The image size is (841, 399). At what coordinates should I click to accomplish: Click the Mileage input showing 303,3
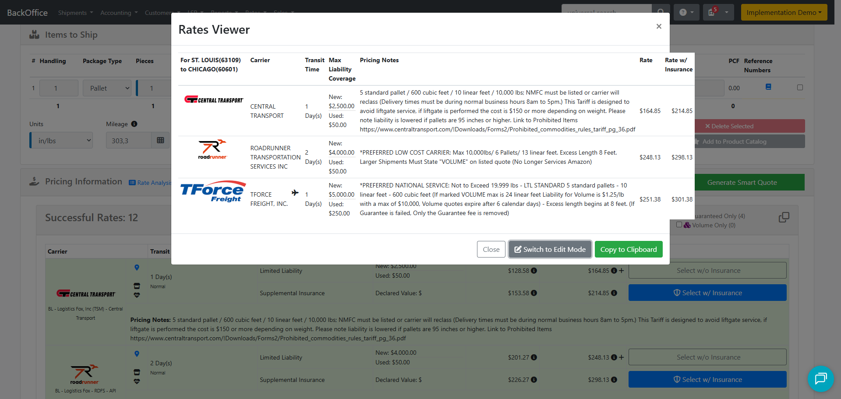tap(128, 141)
